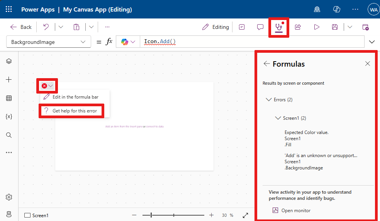Open the BackgroundImage property dropdown
Screen dimensions: 380x221
49,42
